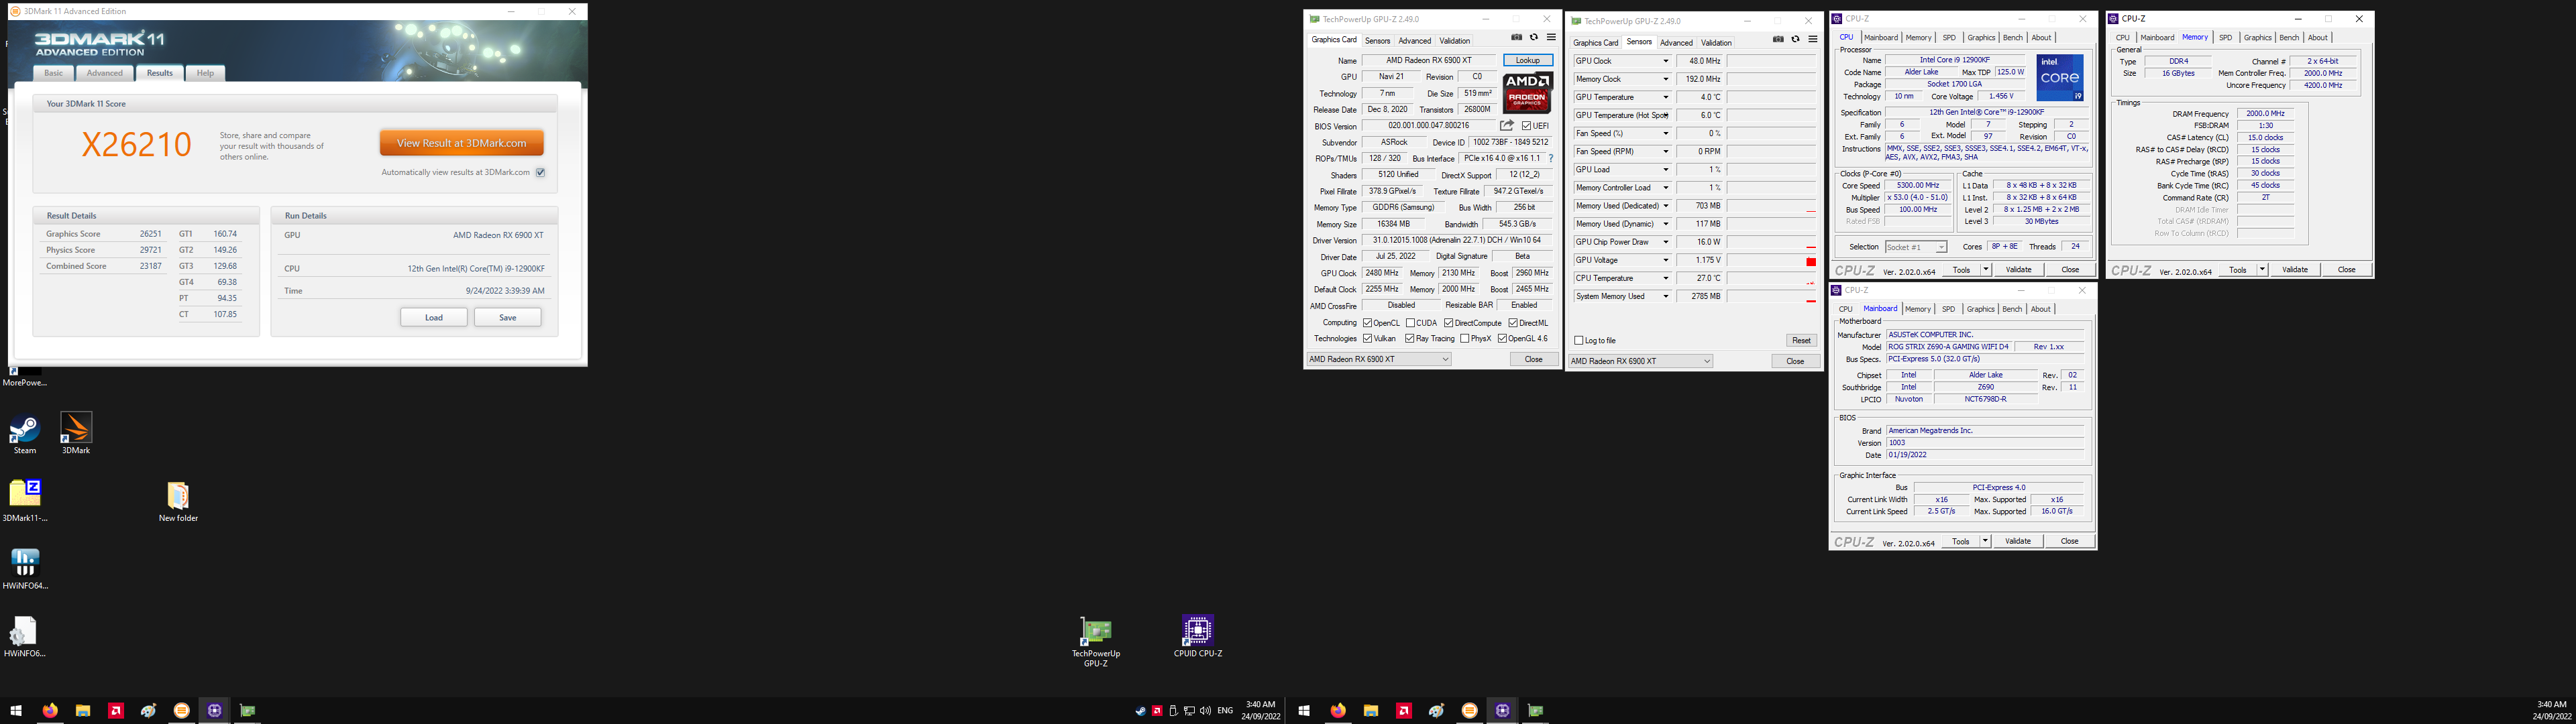Toggle the CUDA checkbox
The width and height of the screenshot is (2576, 724).
1410,323
